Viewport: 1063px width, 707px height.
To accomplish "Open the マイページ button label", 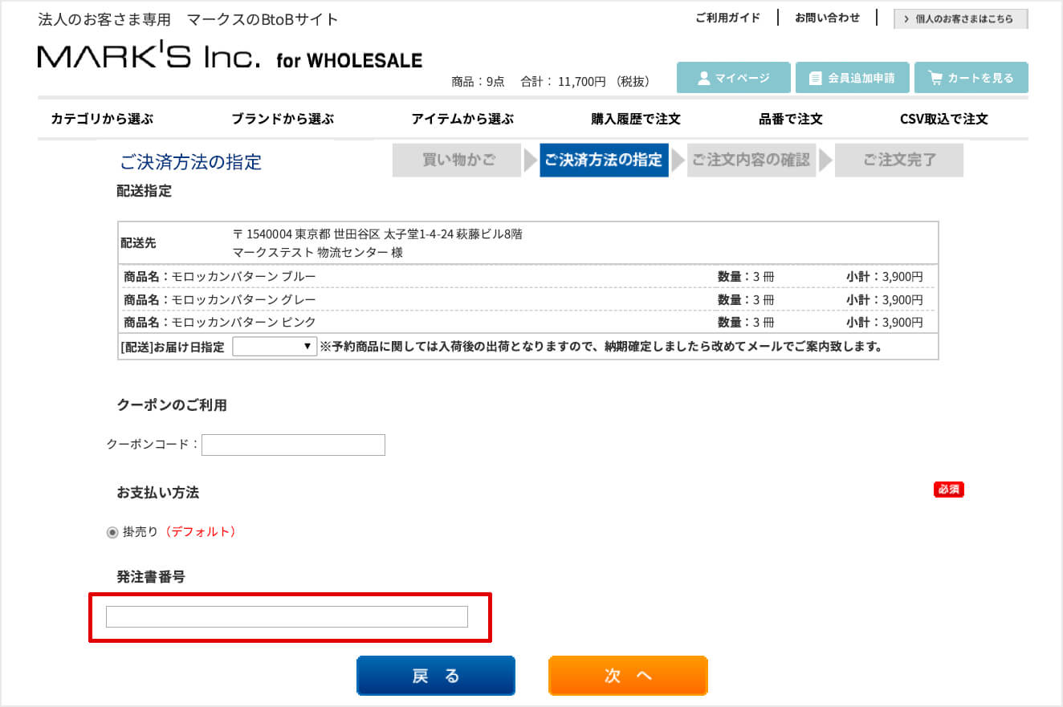I will click(x=743, y=78).
